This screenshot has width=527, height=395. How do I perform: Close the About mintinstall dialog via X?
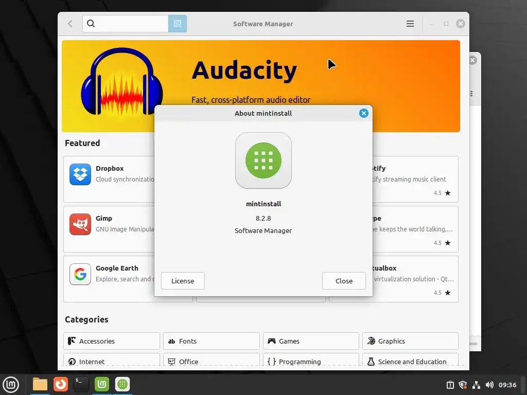tap(364, 113)
